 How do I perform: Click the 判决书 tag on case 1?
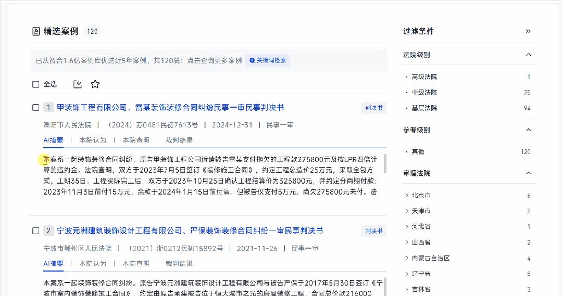[x=373, y=108]
